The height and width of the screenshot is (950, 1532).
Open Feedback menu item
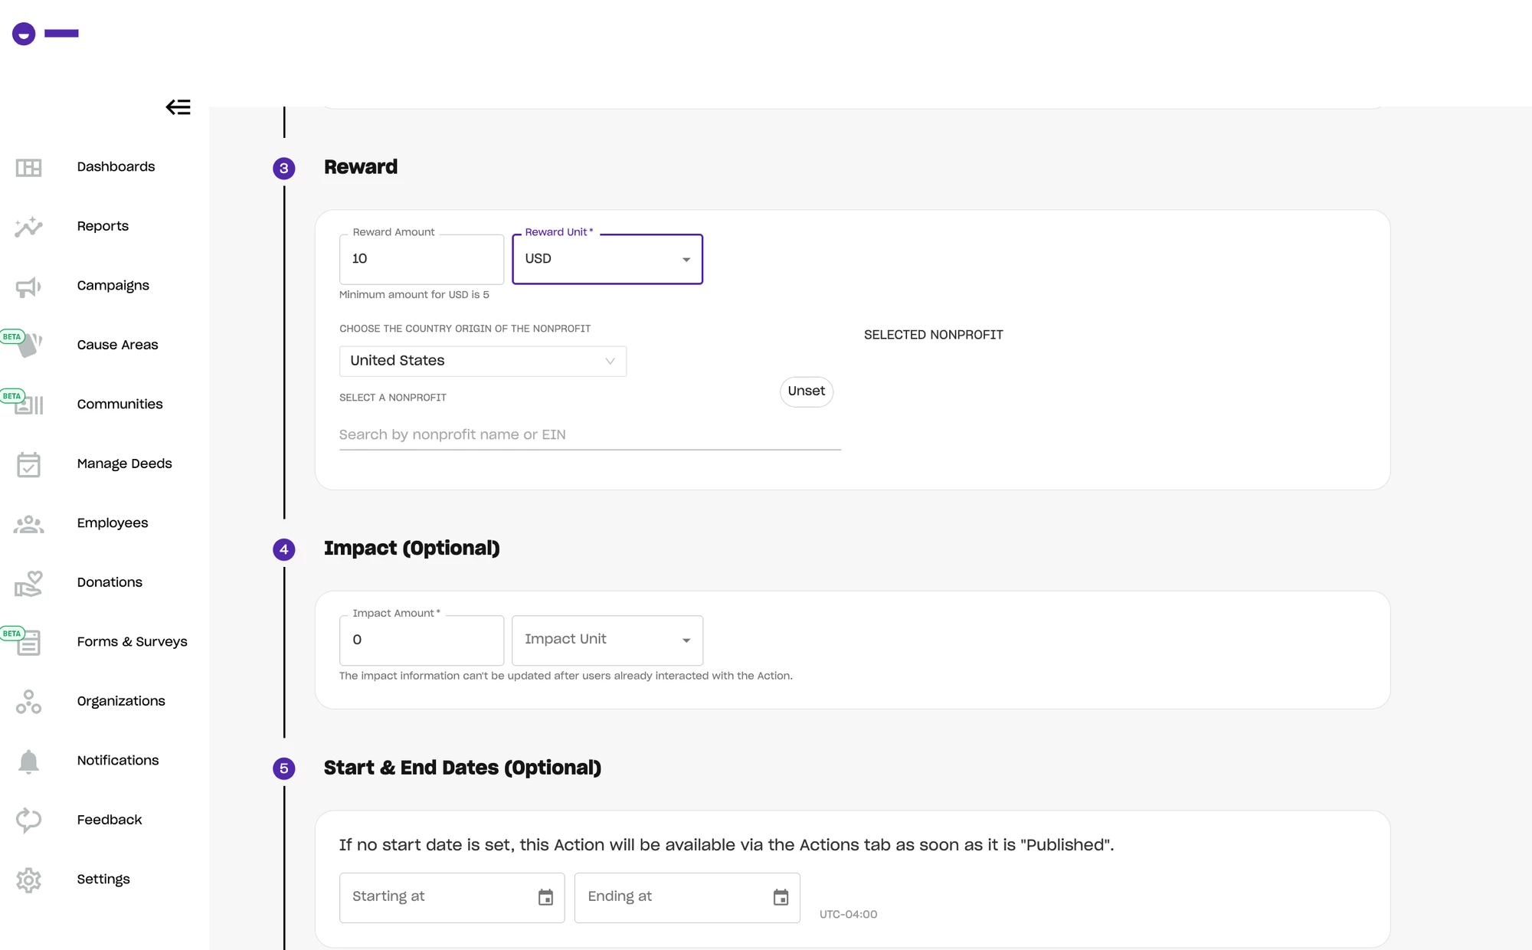click(110, 820)
